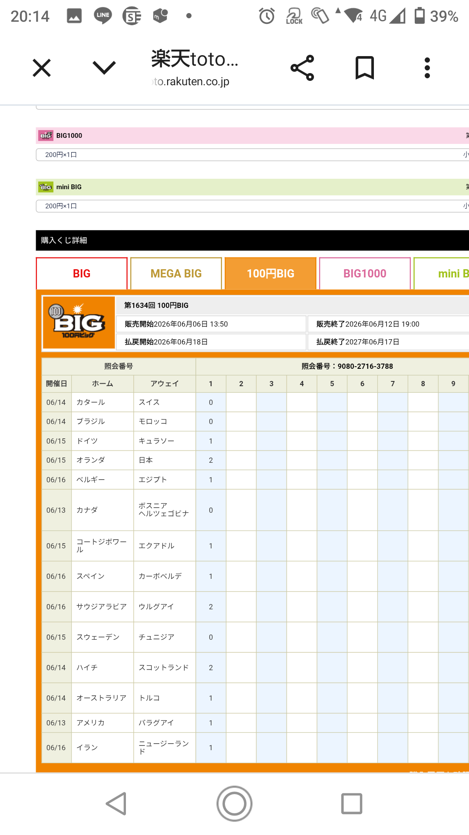Click 照会番号 9080-2716-3788 text

tap(347, 366)
